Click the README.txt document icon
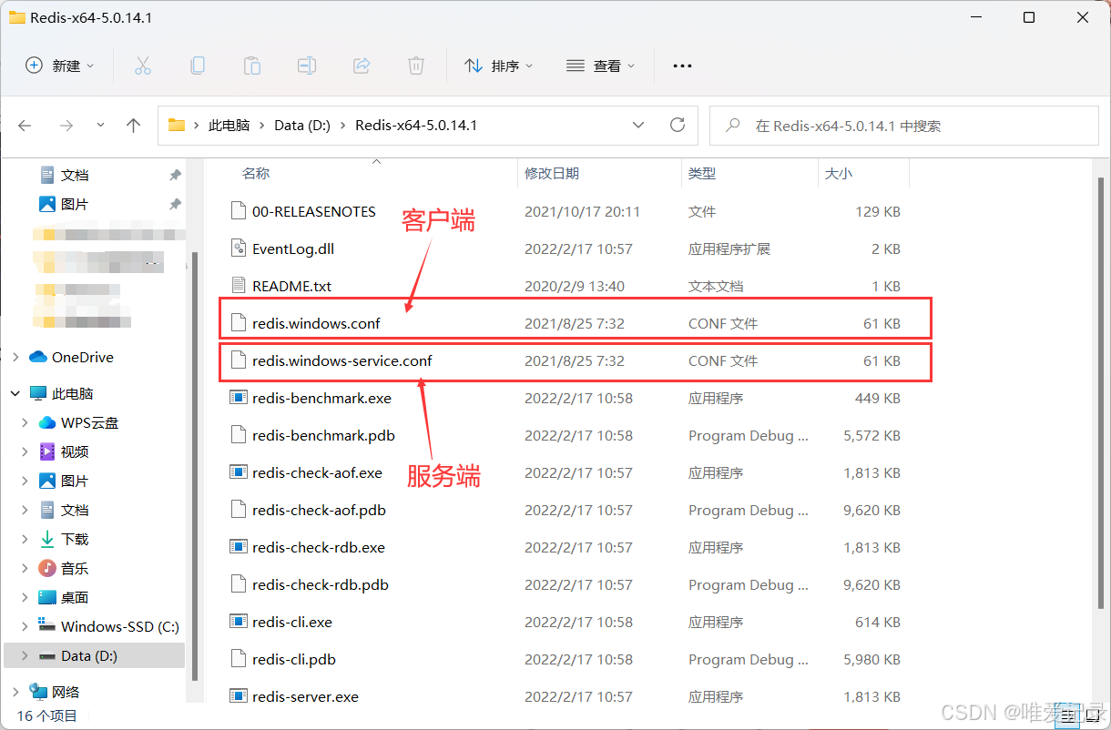Viewport: 1111px width, 730px height. click(239, 286)
